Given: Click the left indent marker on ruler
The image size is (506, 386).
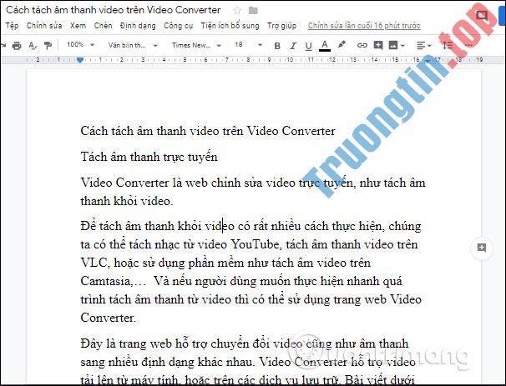Looking at the screenshot, I should click(80, 60).
